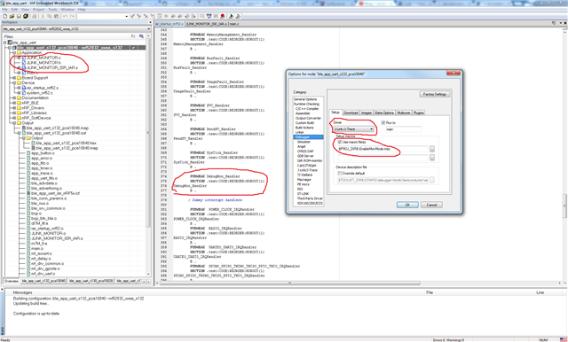
Task: Click browse button beside the empty macro field
Action: (432, 158)
